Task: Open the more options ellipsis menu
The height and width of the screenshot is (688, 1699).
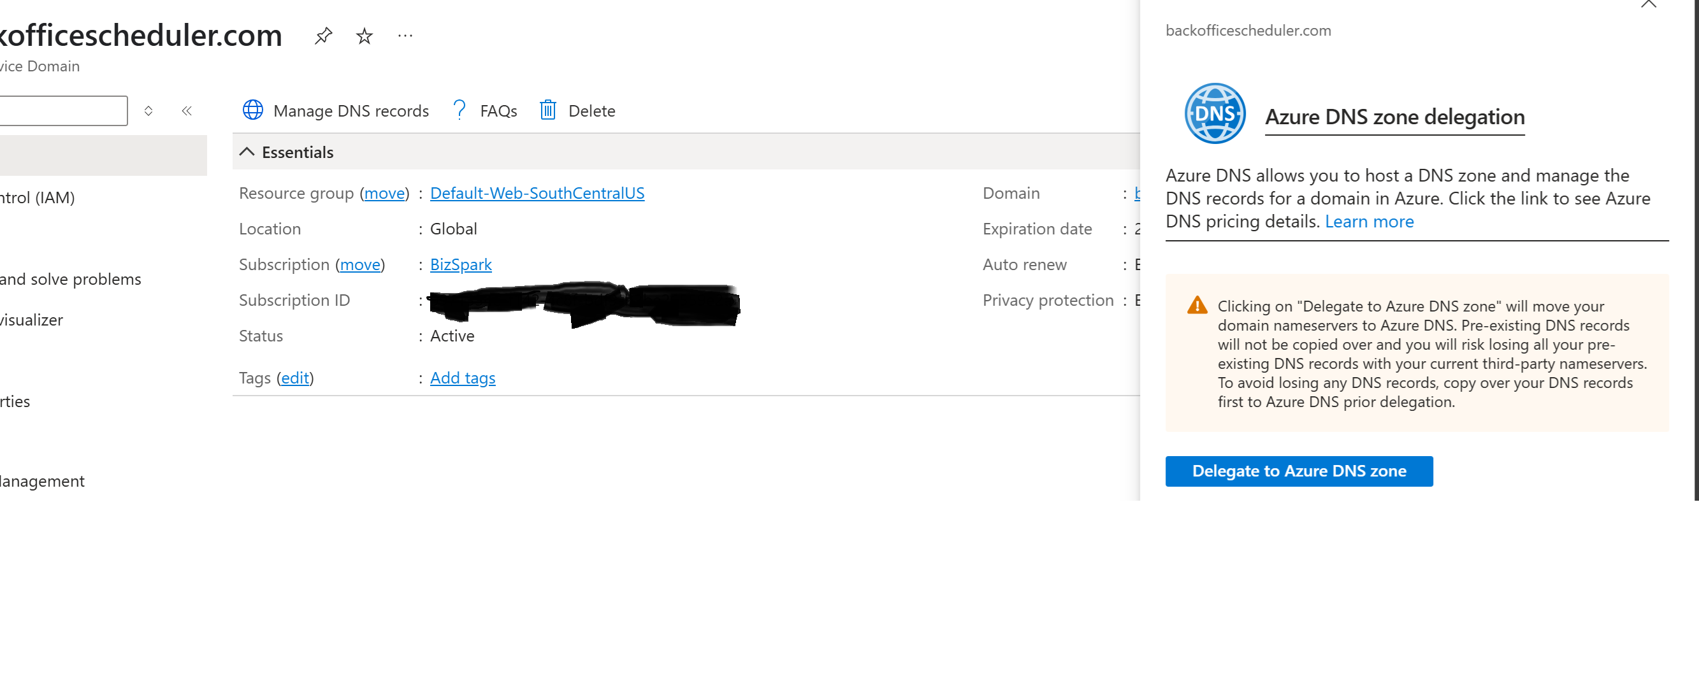Action: (x=405, y=36)
